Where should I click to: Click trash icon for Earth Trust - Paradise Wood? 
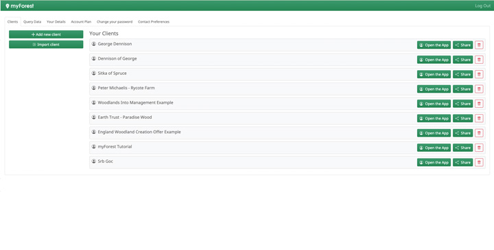pos(479,118)
